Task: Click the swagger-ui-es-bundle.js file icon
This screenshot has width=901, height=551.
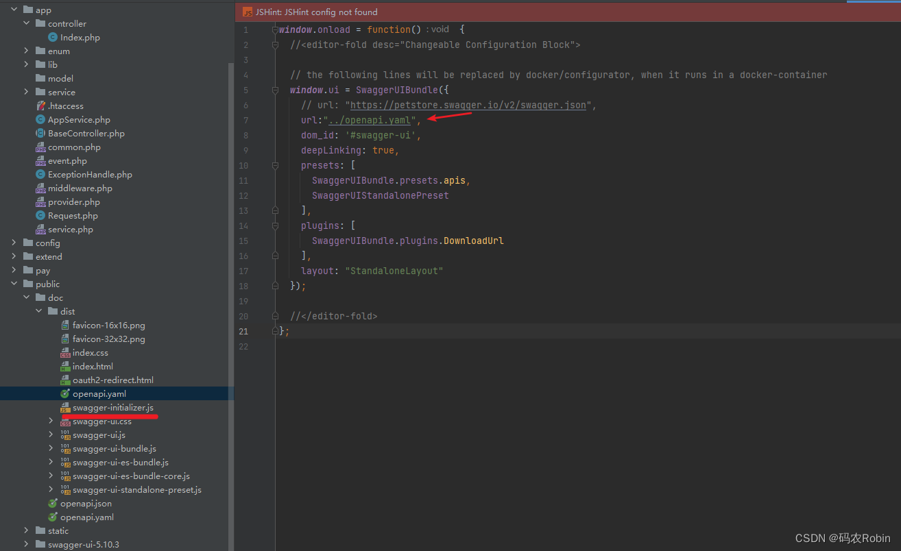Action: coord(65,462)
